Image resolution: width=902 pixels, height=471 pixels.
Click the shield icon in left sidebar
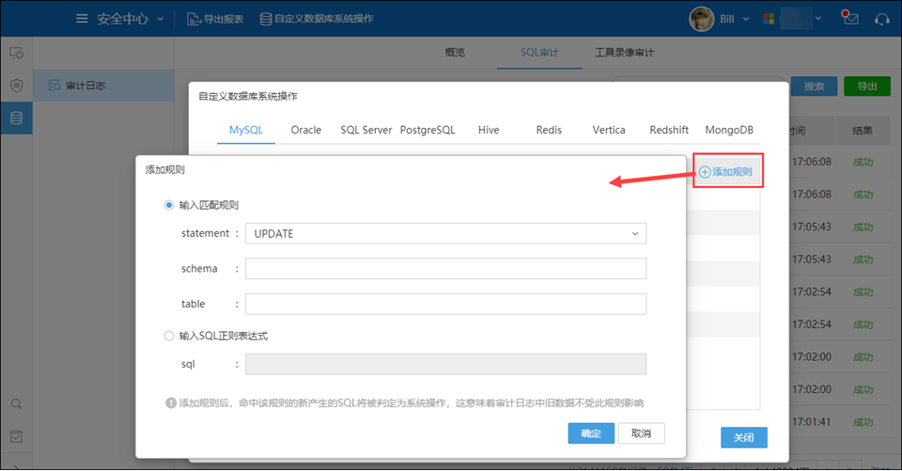pos(16,86)
